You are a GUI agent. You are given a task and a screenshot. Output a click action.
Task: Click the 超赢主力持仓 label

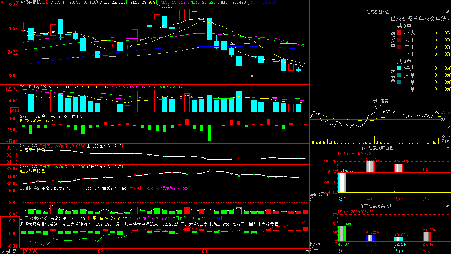[32, 150]
